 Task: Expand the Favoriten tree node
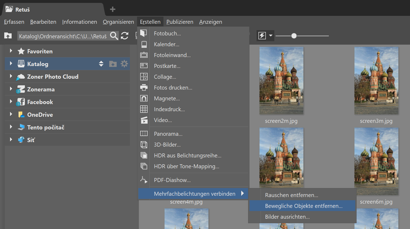[x=11, y=51]
